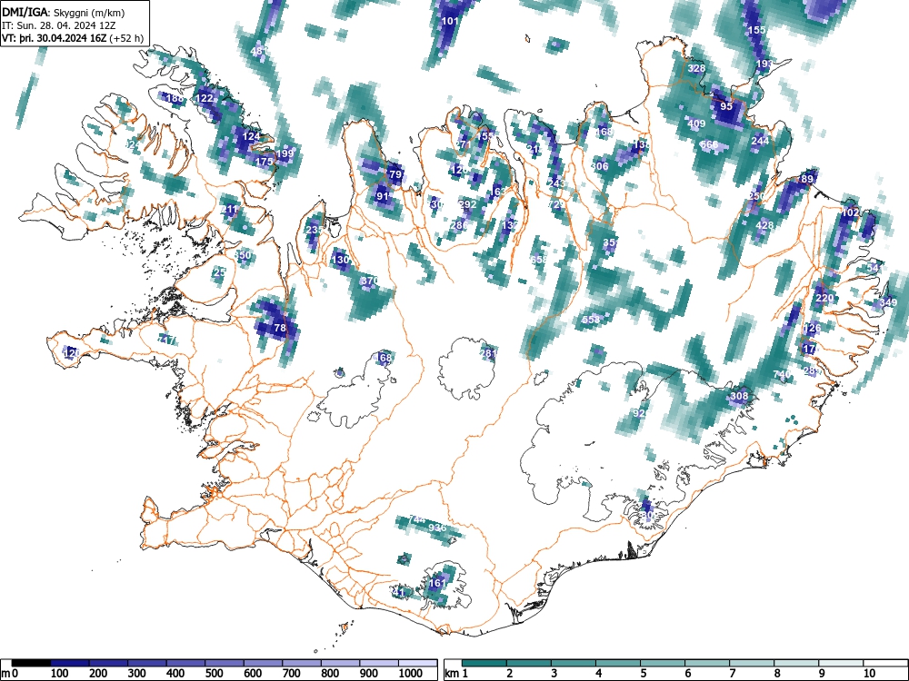Click the visibility value '306'
909x681 pixels.
[599, 167]
